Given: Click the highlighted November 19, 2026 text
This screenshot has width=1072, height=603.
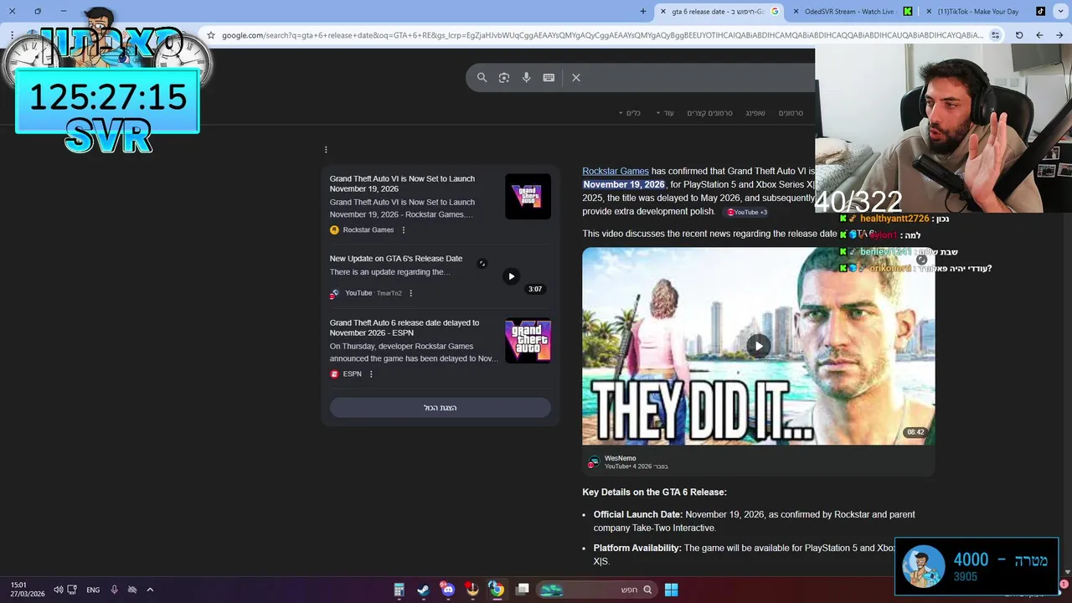Looking at the screenshot, I should [624, 184].
